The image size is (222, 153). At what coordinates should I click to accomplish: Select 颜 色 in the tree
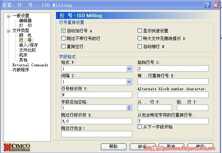25,35
